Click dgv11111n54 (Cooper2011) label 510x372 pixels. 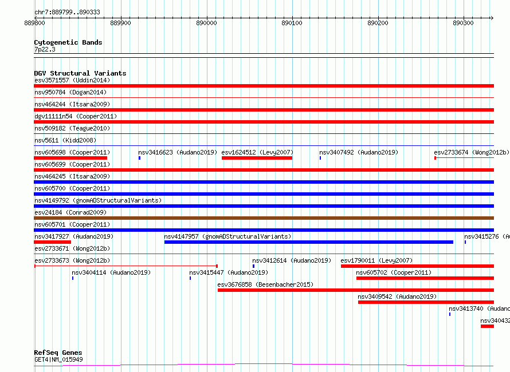pos(76,116)
